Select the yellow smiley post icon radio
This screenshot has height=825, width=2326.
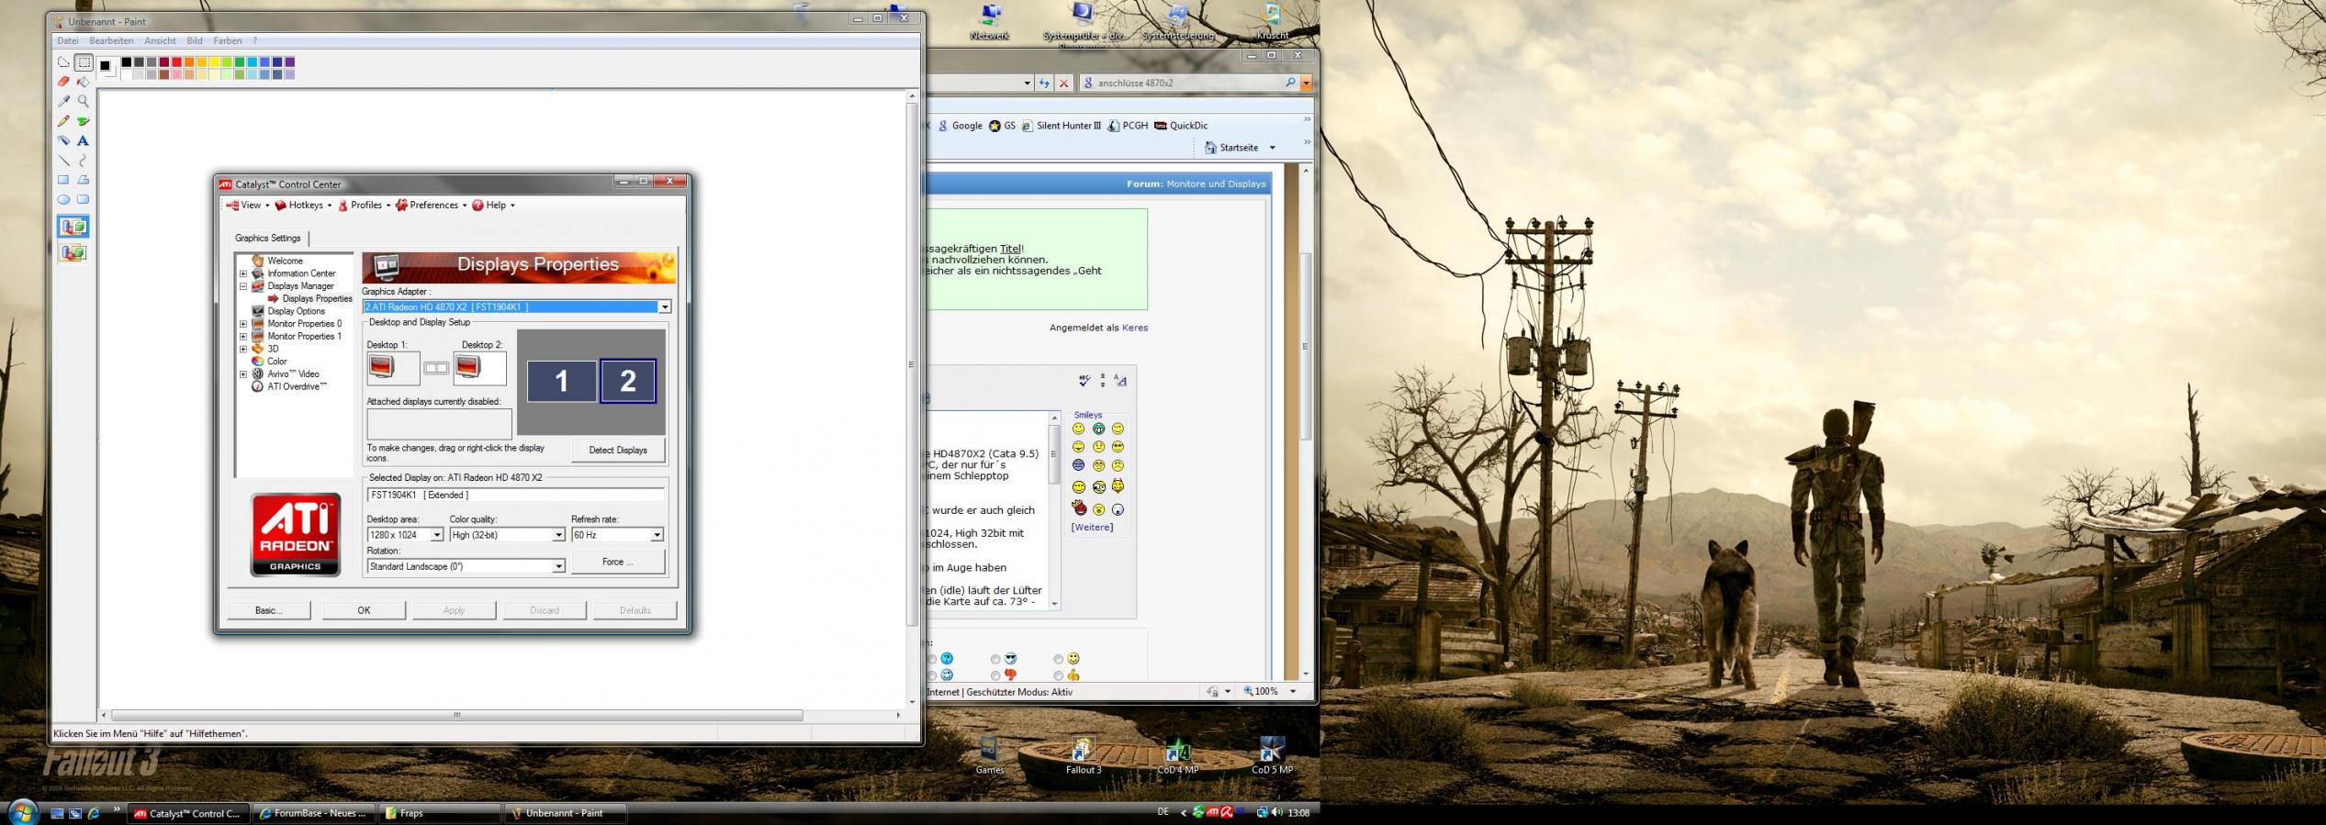pyautogui.click(x=1058, y=659)
